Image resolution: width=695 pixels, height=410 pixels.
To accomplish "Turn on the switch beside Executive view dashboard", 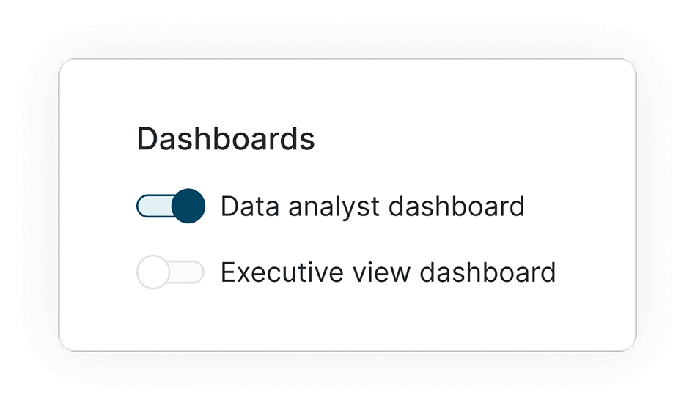I will (171, 272).
